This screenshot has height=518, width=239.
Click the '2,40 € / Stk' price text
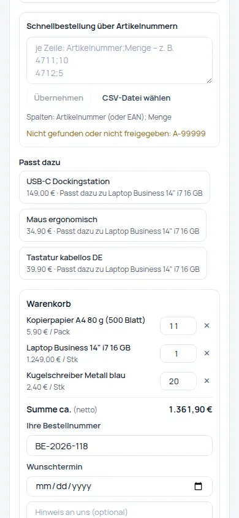click(46, 387)
